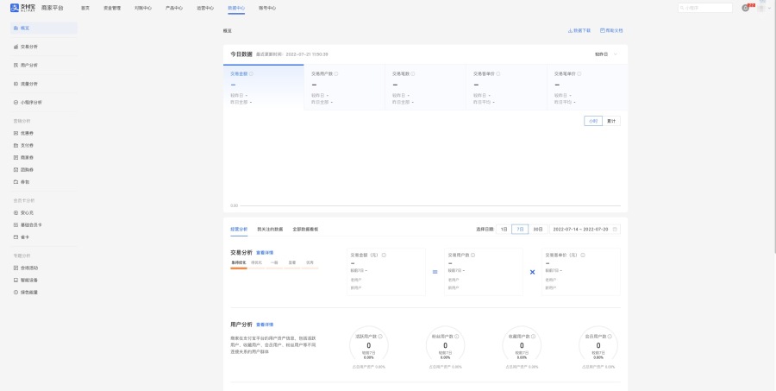Click the 数据下载 download link

[579, 31]
